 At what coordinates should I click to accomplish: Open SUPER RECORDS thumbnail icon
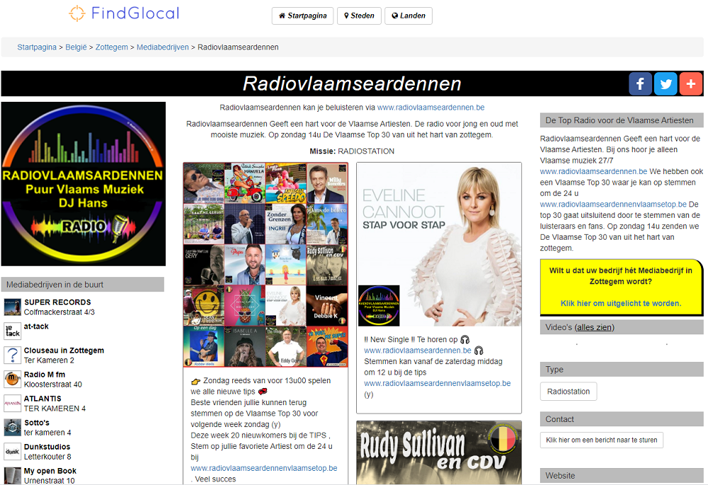coord(13,307)
